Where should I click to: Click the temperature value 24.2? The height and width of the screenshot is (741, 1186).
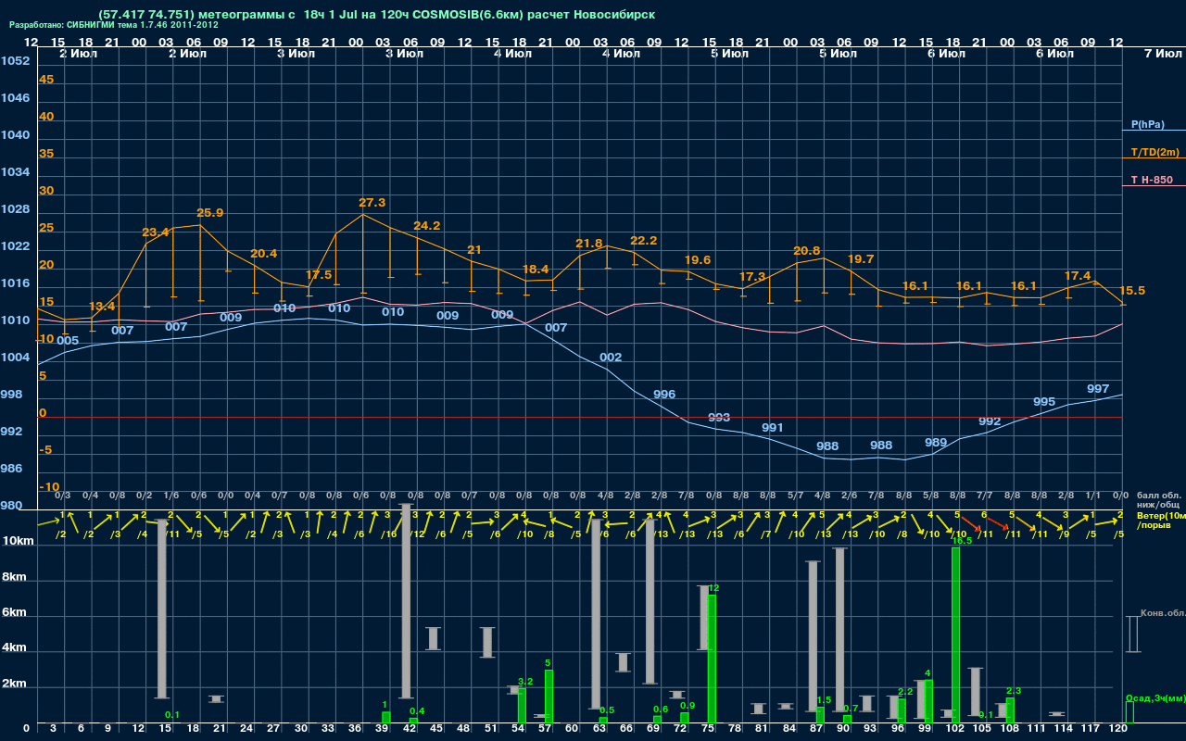tap(426, 226)
